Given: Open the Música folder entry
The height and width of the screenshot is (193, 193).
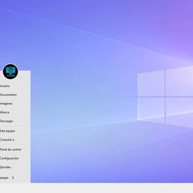Looking at the screenshot, I should point(5,112).
